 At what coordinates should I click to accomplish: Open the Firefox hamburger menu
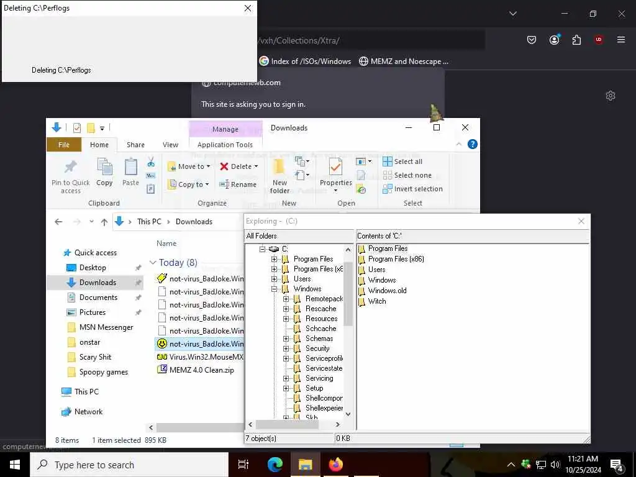621,39
